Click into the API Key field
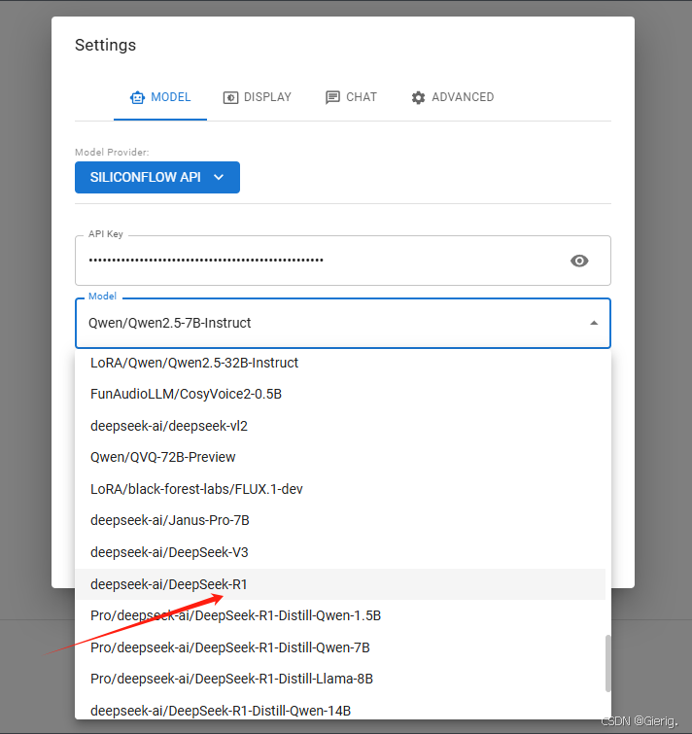This screenshot has height=734, width=692. 342,261
